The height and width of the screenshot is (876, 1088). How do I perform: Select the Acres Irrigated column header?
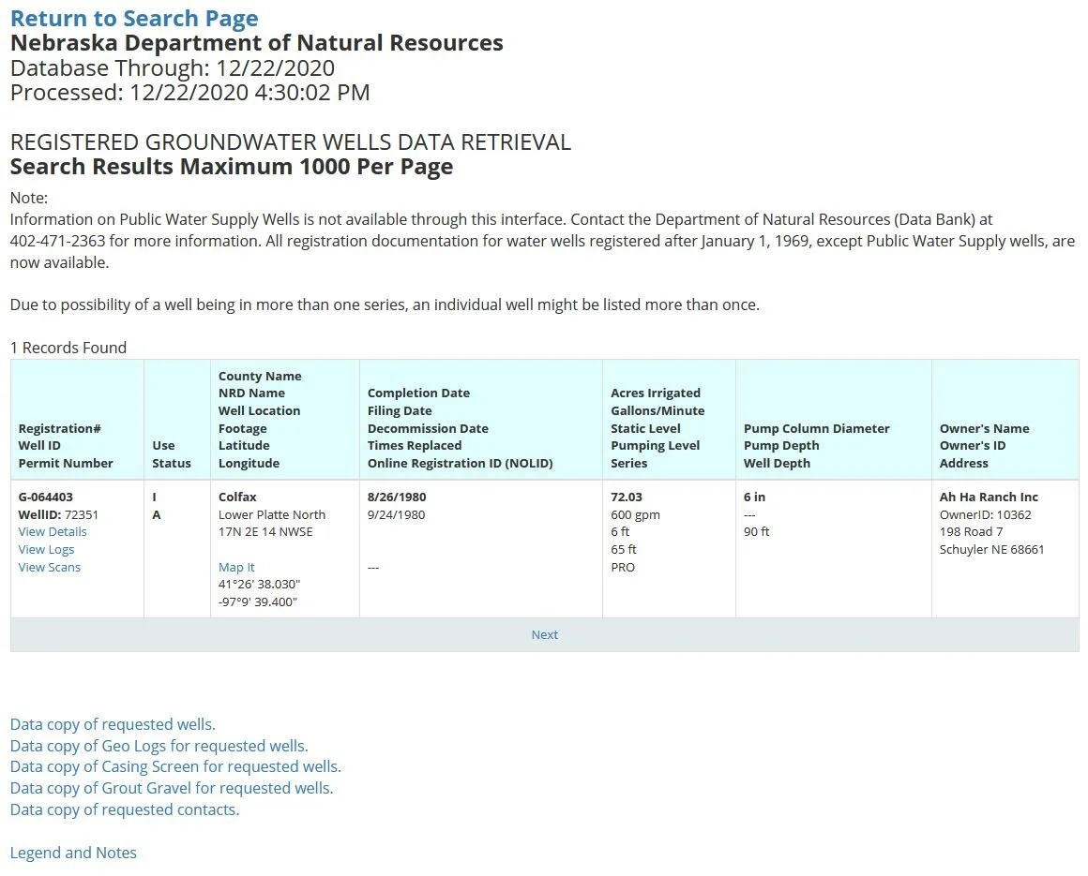(x=656, y=393)
